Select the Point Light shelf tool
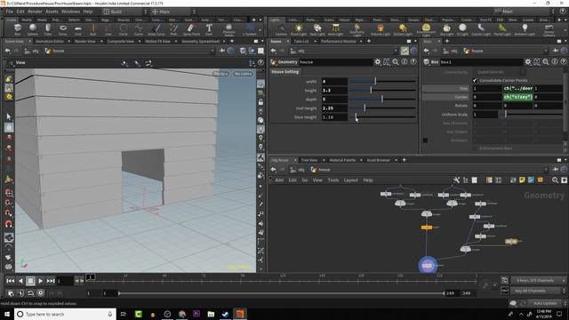Screen dimensions: 569x320 tap(299, 29)
